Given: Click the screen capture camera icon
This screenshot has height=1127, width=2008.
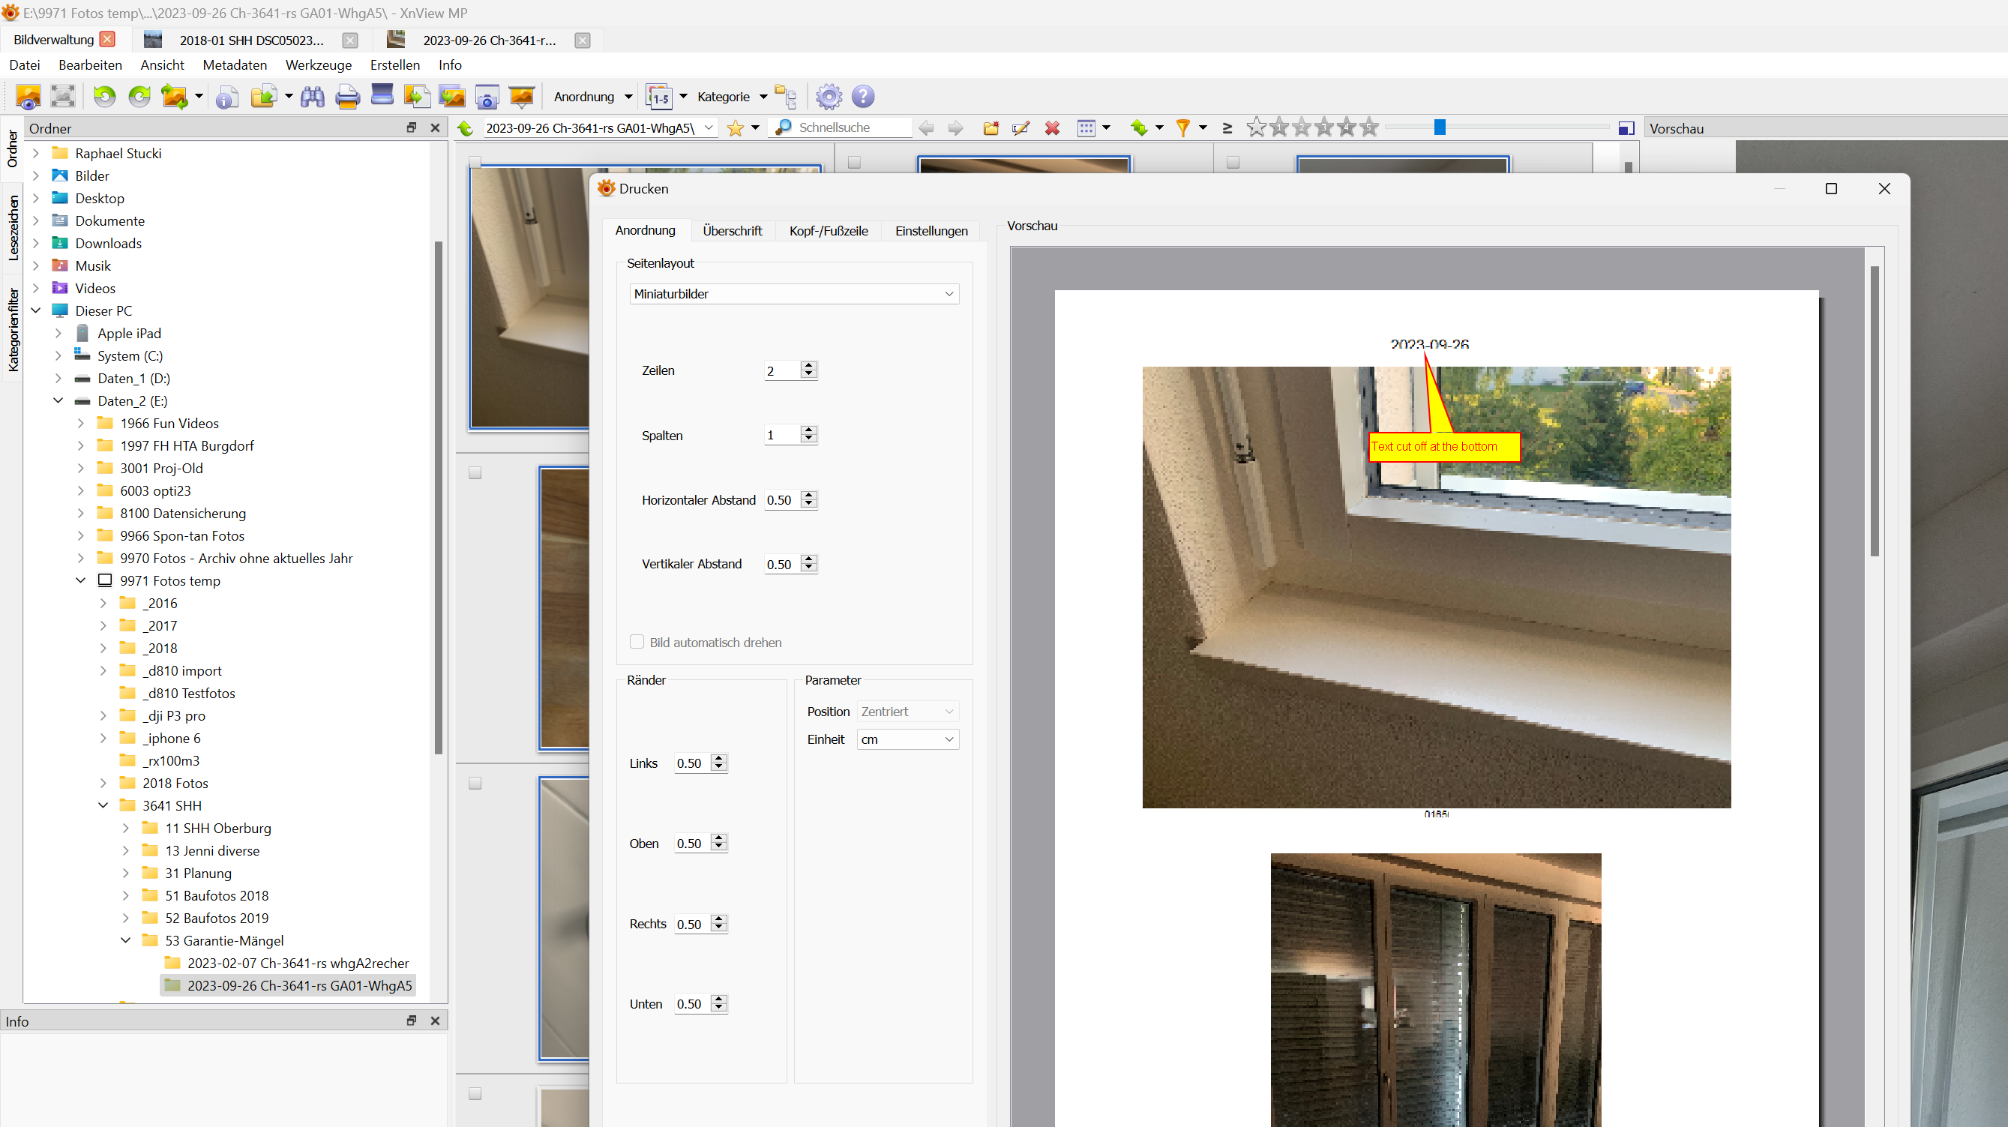Looking at the screenshot, I should pyautogui.click(x=487, y=97).
